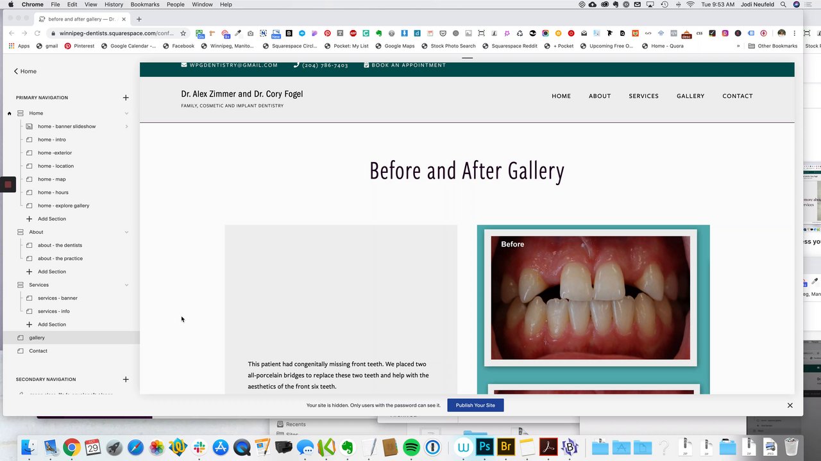Open the home -exterior page

pos(55,153)
